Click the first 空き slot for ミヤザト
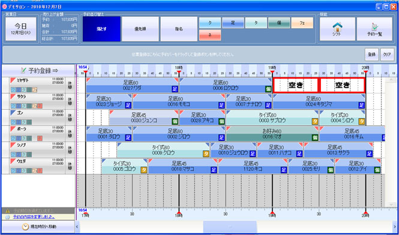399x235 pixels. (x=296, y=86)
